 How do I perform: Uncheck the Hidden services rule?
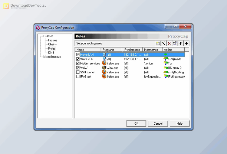point(78,64)
